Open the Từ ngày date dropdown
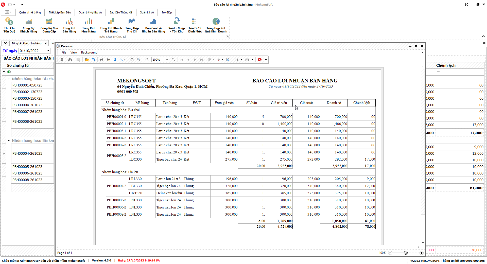 (x=48, y=51)
